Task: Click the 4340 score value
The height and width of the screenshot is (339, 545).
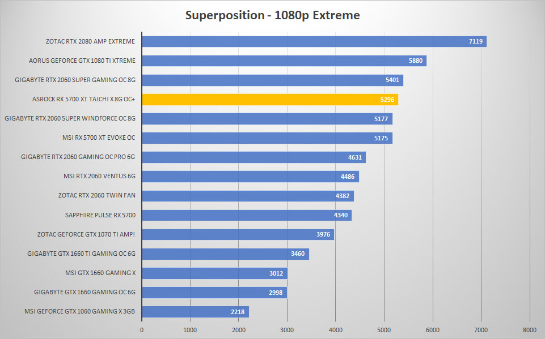Action: pyautogui.click(x=341, y=215)
